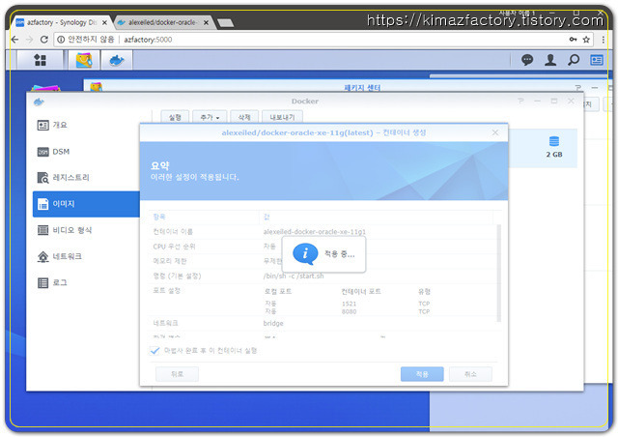Image resolution: width=618 pixels, height=437 pixels.
Task: Click the summary list vertical scrollbar
Action: pos(499,274)
